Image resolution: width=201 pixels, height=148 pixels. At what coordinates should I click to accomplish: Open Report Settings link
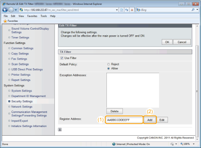[21, 80]
